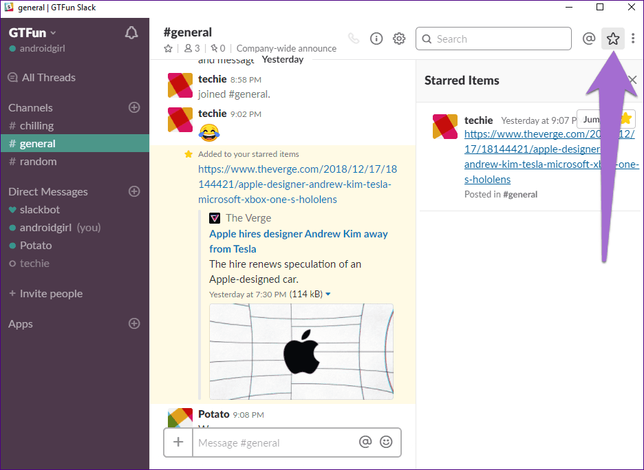Open notification preferences bell icon

tap(131, 33)
